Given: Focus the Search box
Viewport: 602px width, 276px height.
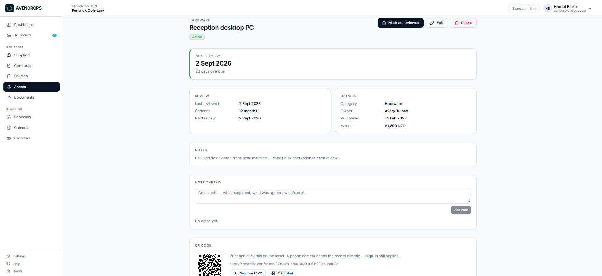Looking at the screenshot, I should tap(524, 8).
